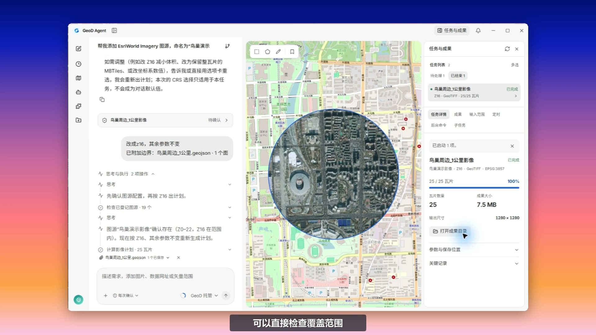The width and height of the screenshot is (596, 335).
Task: Open the GeoD 托管 dropdown
Action: [x=204, y=296]
